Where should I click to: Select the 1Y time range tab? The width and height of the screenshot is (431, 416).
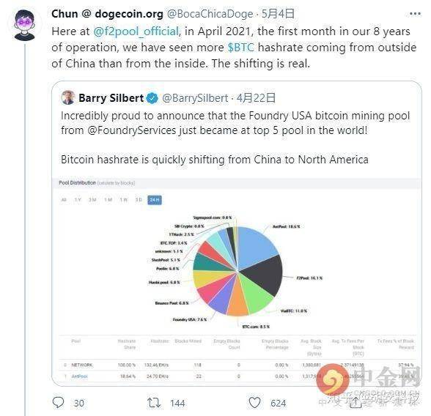(x=78, y=200)
